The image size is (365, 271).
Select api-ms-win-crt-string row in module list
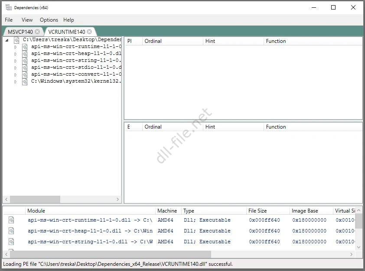pos(179,242)
